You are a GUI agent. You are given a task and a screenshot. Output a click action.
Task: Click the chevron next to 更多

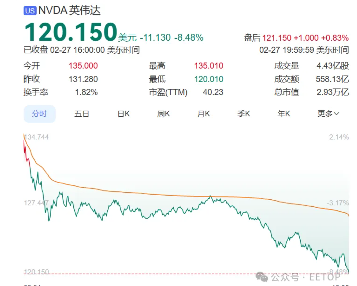click(x=336, y=114)
